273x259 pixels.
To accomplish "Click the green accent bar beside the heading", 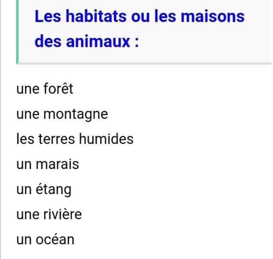I will pyautogui.click(x=17, y=31).
